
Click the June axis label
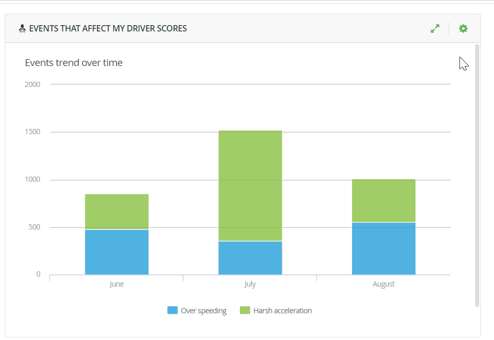[117, 284]
